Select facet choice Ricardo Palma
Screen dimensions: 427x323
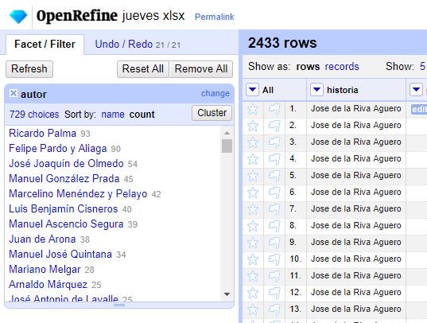(x=42, y=134)
